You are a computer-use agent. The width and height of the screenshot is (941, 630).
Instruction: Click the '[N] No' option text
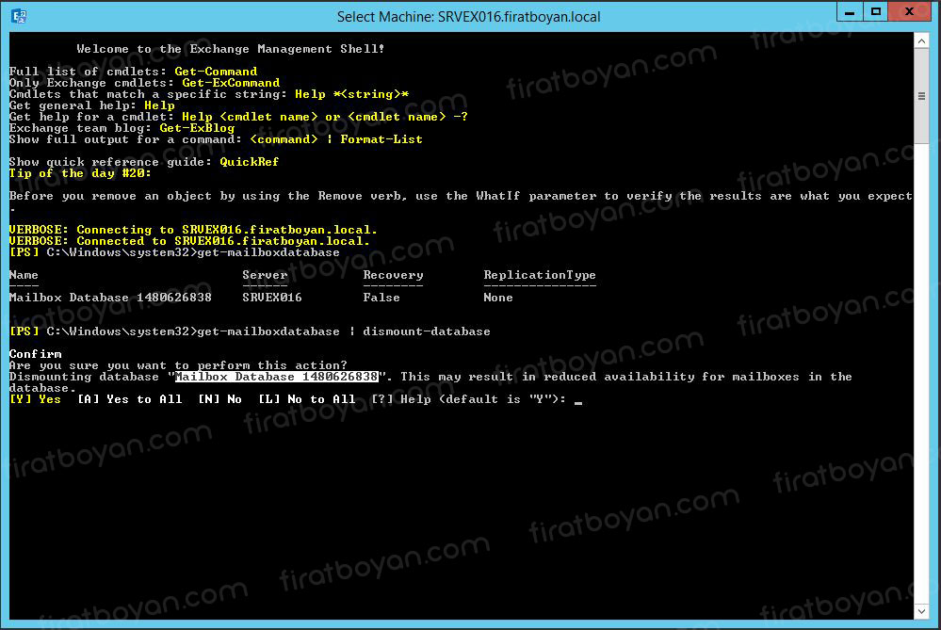click(x=219, y=399)
